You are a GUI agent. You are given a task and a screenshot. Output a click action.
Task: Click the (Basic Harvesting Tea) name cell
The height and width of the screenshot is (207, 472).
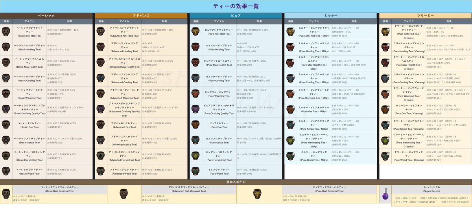pos(29,156)
